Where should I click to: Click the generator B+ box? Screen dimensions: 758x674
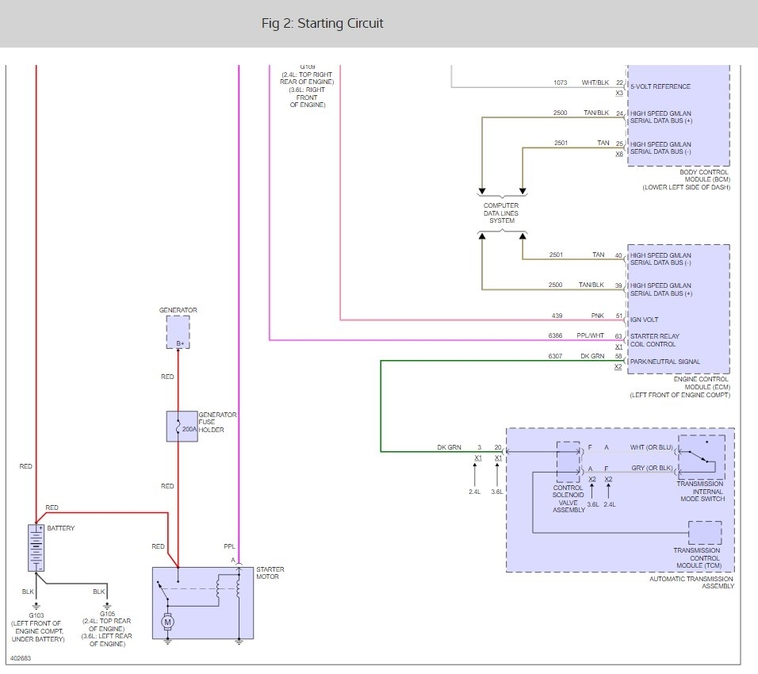tap(178, 331)
